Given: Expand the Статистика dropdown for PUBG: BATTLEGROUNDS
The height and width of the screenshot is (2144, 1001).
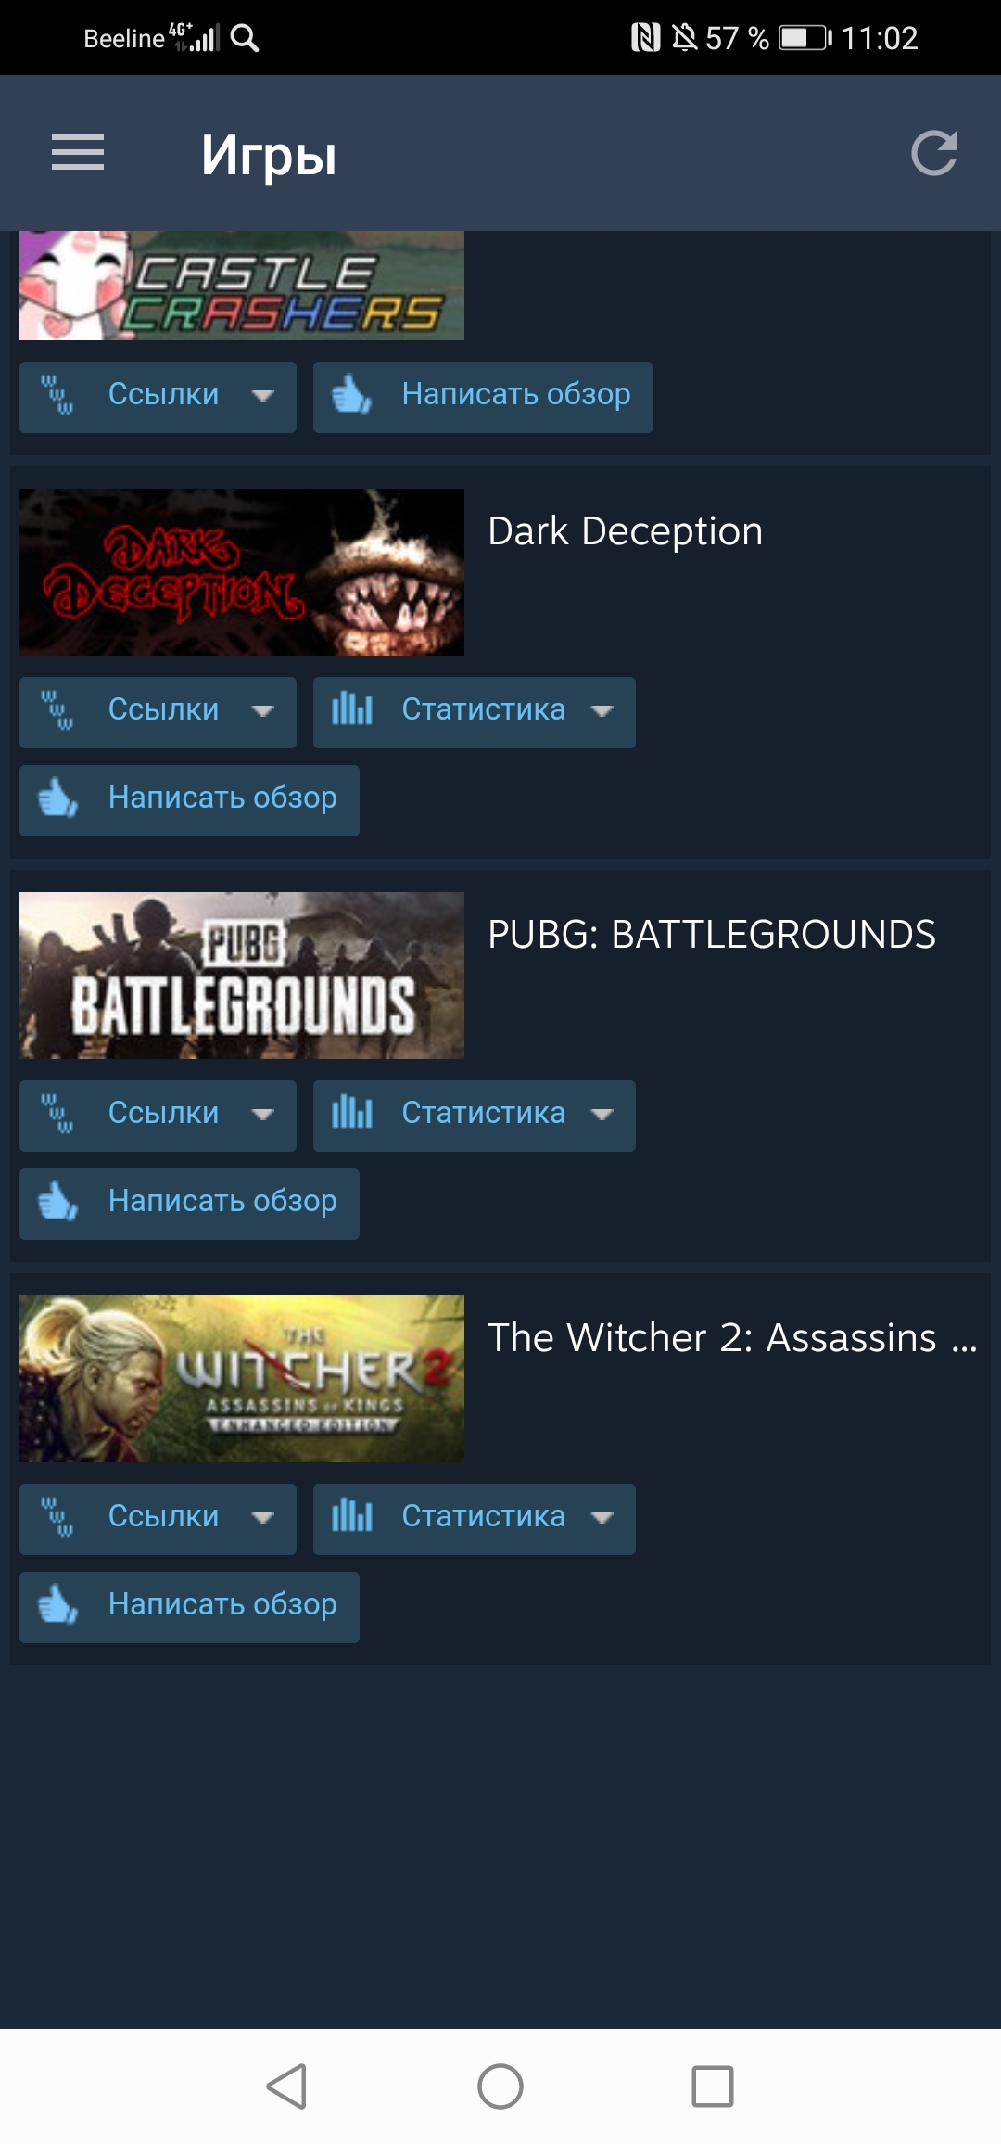Looking at the screenshot, I should 475,1116.
